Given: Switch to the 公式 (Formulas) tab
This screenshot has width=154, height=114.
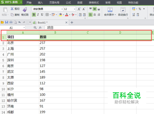Looking at the screenshot, I should pyautogui.click(x=68, y=2).
